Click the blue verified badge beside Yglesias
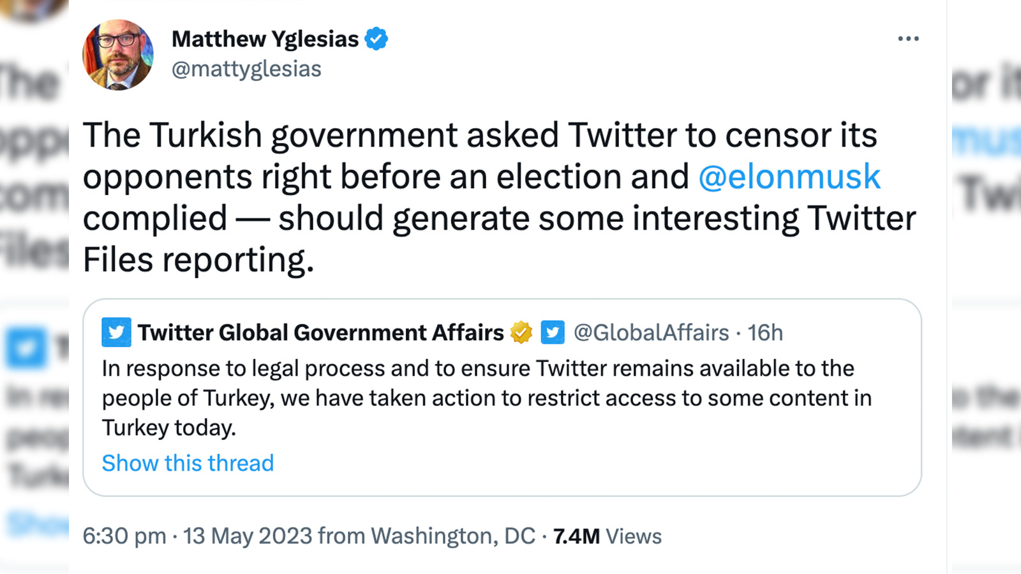This screenshot has width=1021, height=574. (x=376, y=39)
